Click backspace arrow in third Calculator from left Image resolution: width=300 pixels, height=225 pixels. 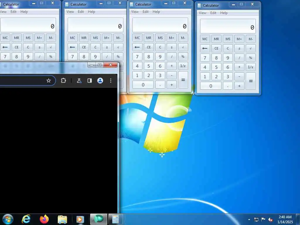pos(137,47)
